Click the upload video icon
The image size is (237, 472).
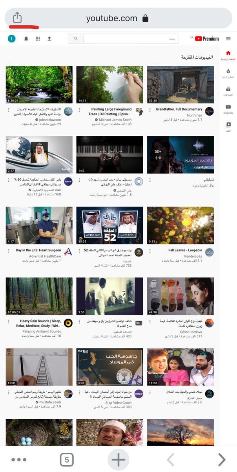49,39
